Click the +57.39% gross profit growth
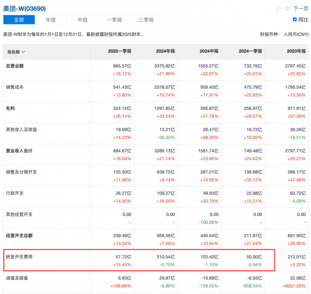Image resolution: width=311 pixels, height=294 pixels. tap(297, 116)
